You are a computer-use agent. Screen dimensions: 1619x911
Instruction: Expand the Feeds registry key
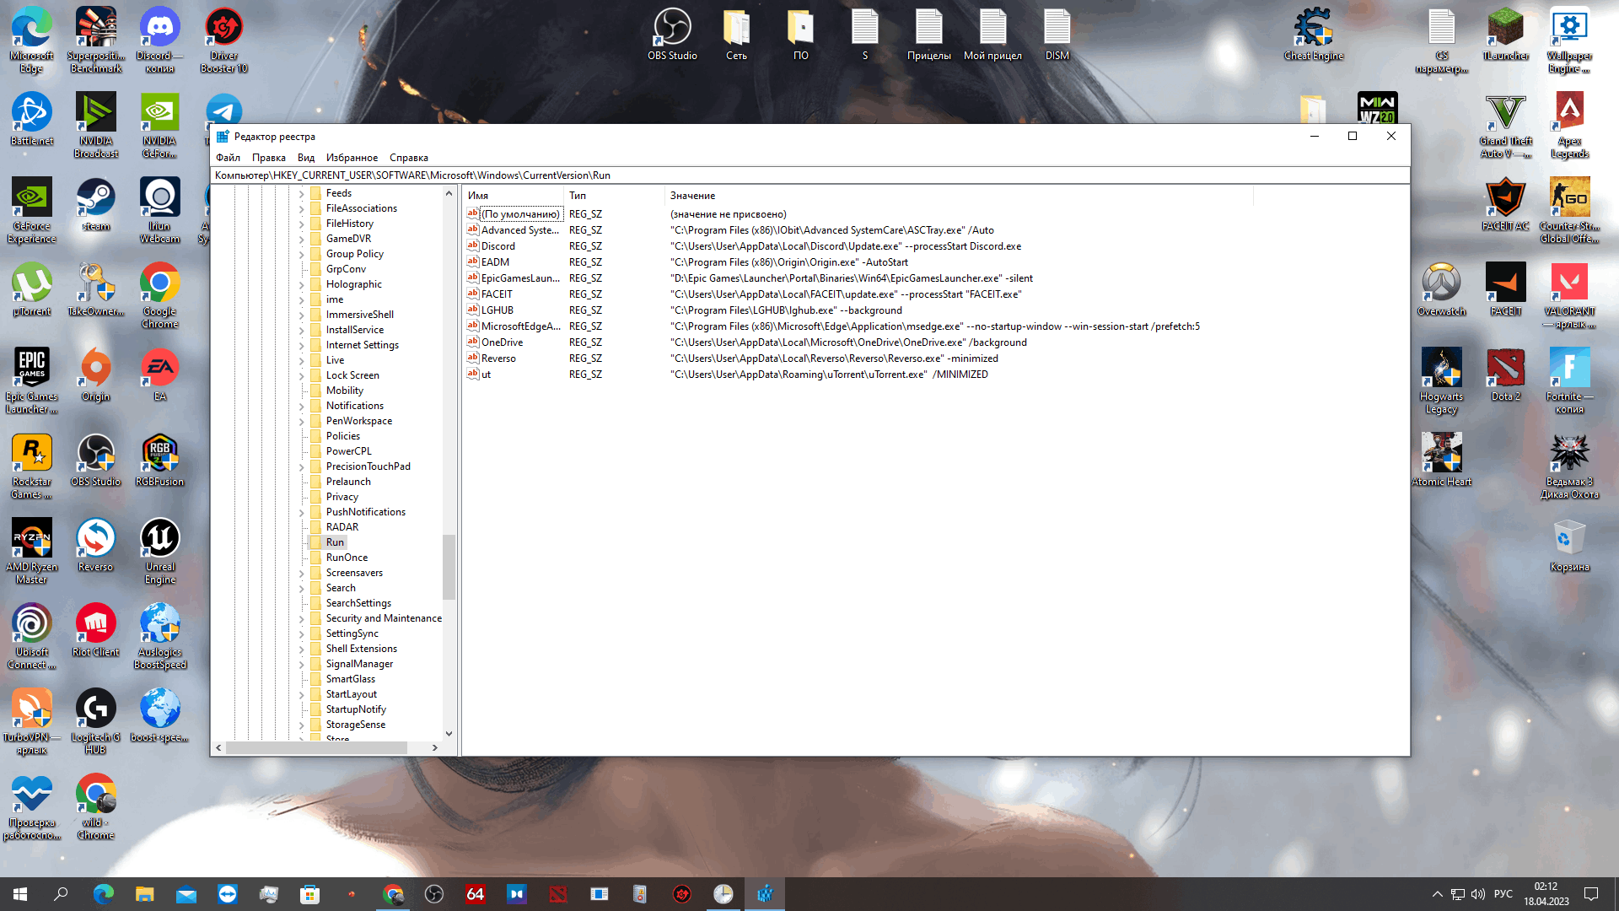point(301,193)
